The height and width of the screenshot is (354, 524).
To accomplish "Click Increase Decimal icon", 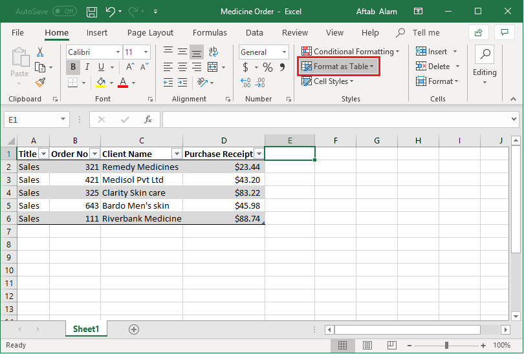I will 246,83.
